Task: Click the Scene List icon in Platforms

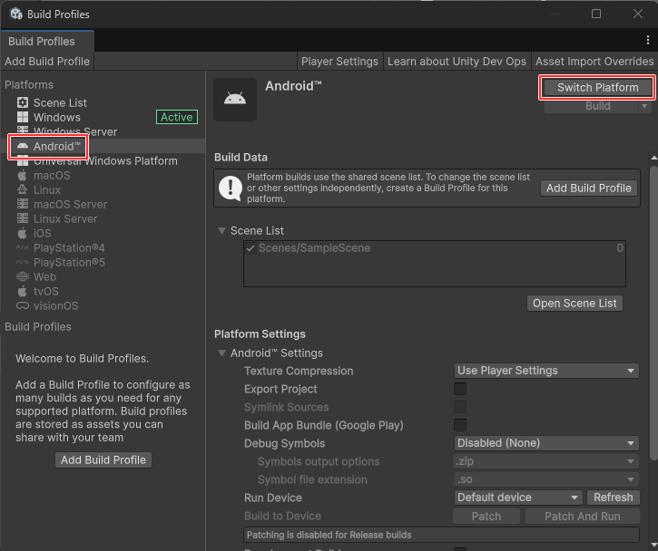Action: click(24, 102)
